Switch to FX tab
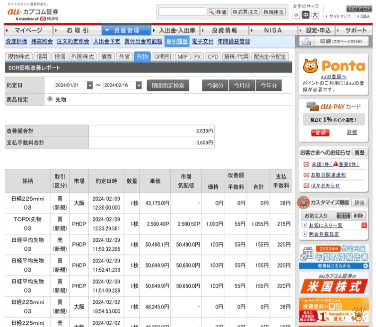Image resolution: width=376 pixels, height=327 pixels. (198, 57)
